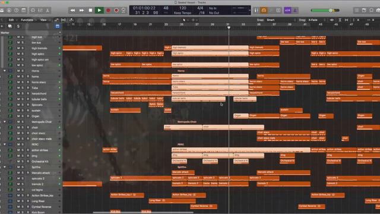Click the red Record button
This screenshot has width=380, height=214.
click(108, 10)
